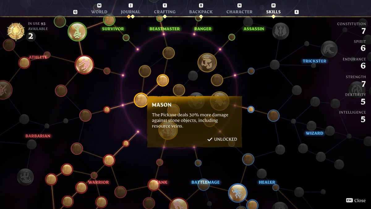
Task: Select the locked winged-arrow skill beside Assassin
Action: click(x=280, y=31)
